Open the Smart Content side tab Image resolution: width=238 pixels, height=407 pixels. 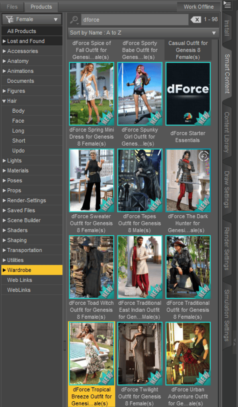tap(227, 74)
